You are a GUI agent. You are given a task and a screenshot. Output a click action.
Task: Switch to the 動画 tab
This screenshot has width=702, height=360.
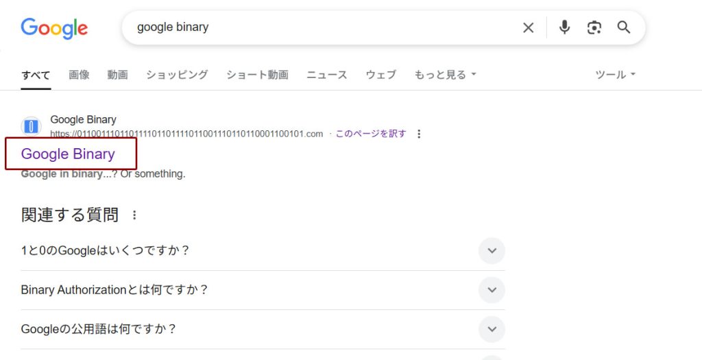[117, 75]
